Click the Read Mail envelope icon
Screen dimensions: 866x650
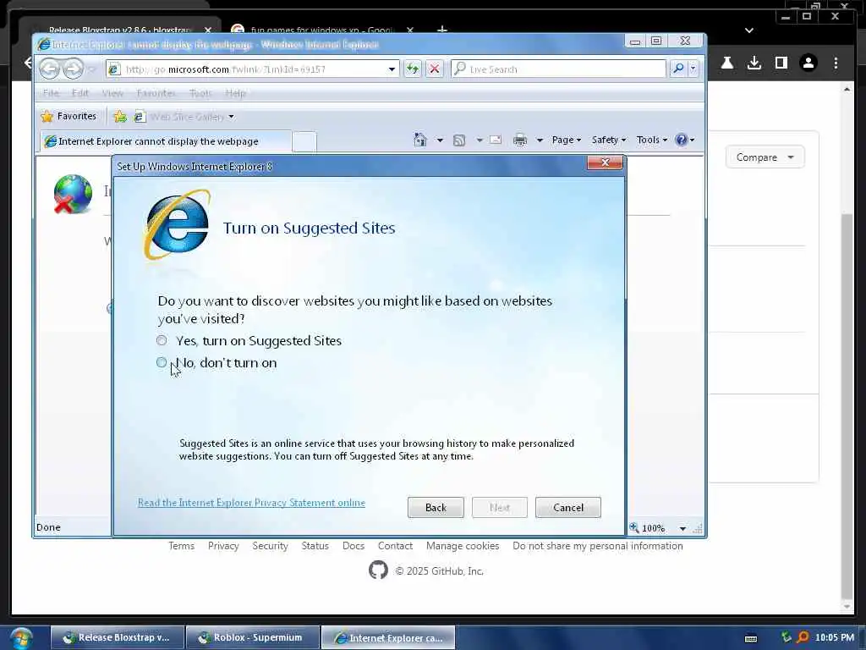496,140
